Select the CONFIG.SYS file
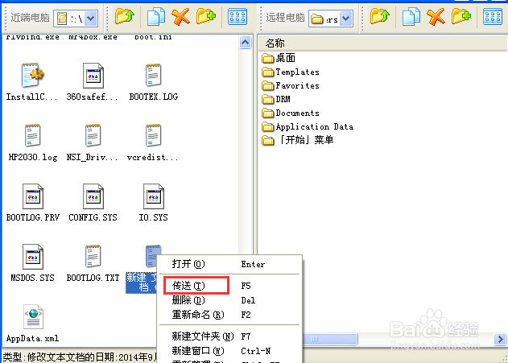Viewport: 508px width, 363px height. [x=93, y=203]
